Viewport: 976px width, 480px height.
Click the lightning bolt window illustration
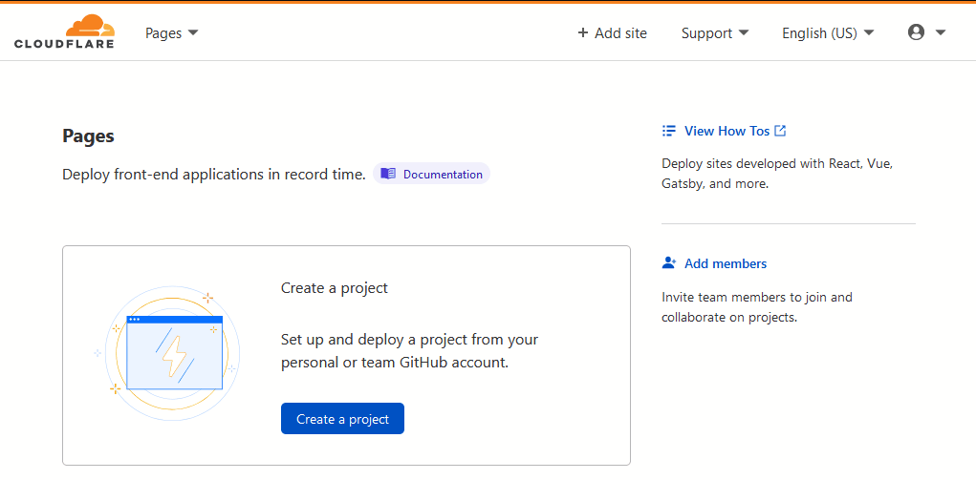[173, 354]
